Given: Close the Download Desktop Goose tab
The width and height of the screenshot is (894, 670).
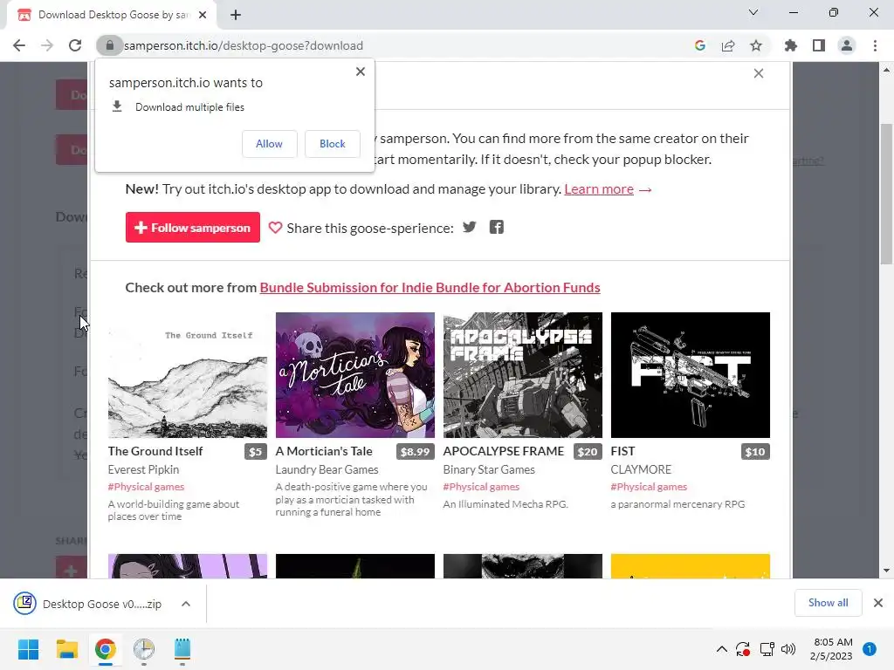Looking at the screenshot, I should [203, 15].
